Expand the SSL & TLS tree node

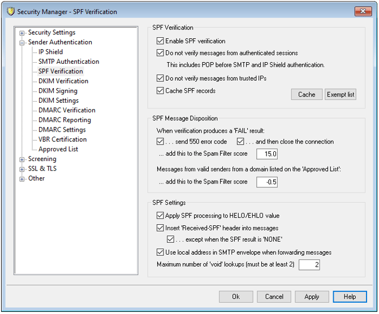22,169
